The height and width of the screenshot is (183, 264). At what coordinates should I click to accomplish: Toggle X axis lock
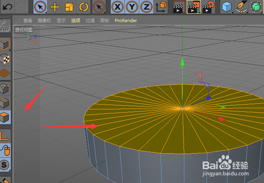(x=118, y=7)
